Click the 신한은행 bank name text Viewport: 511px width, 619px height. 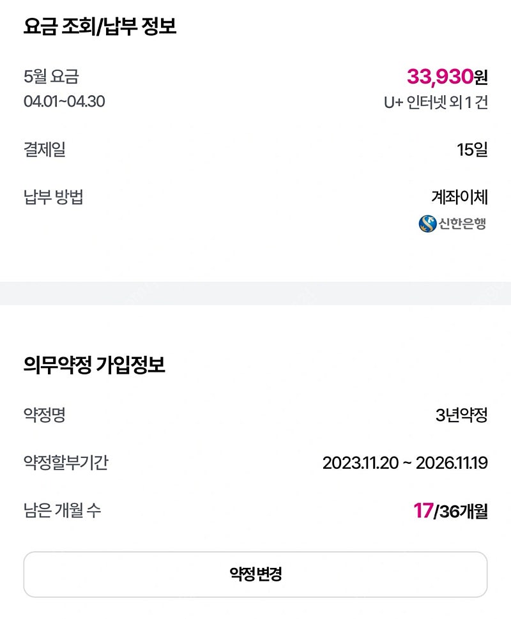(462, 224)
